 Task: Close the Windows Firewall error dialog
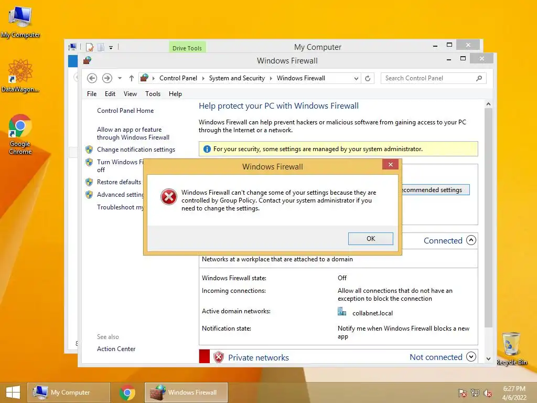click(390, 164)
